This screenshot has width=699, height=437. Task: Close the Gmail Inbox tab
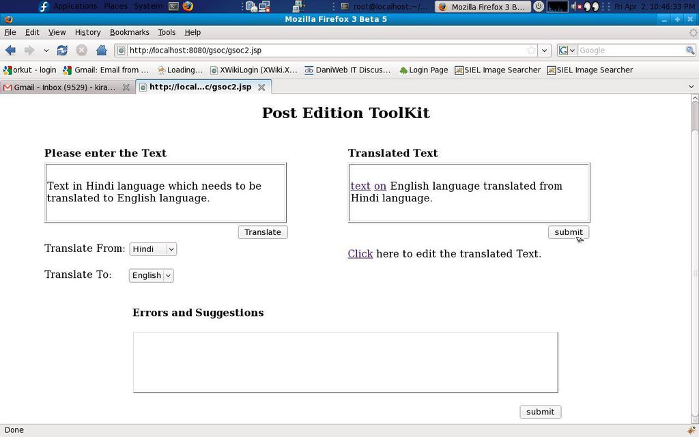tap(126, 87)
